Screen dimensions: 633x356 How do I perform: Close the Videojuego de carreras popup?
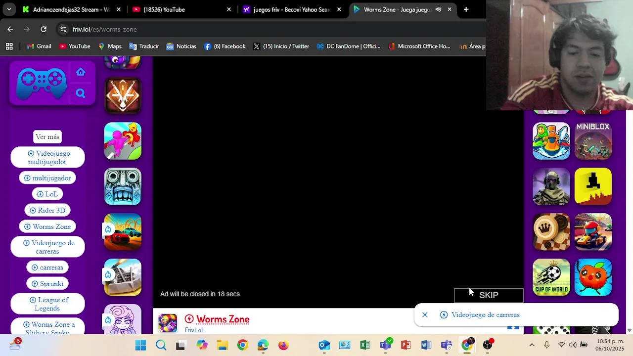pos(425,315)
